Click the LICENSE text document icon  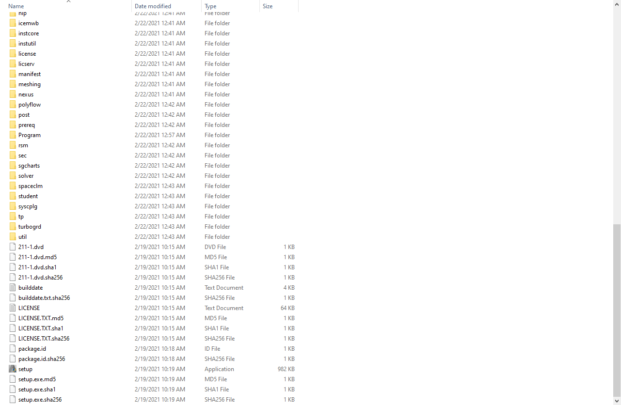pos(13,308)
